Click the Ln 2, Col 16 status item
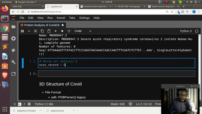 [144, 104]
